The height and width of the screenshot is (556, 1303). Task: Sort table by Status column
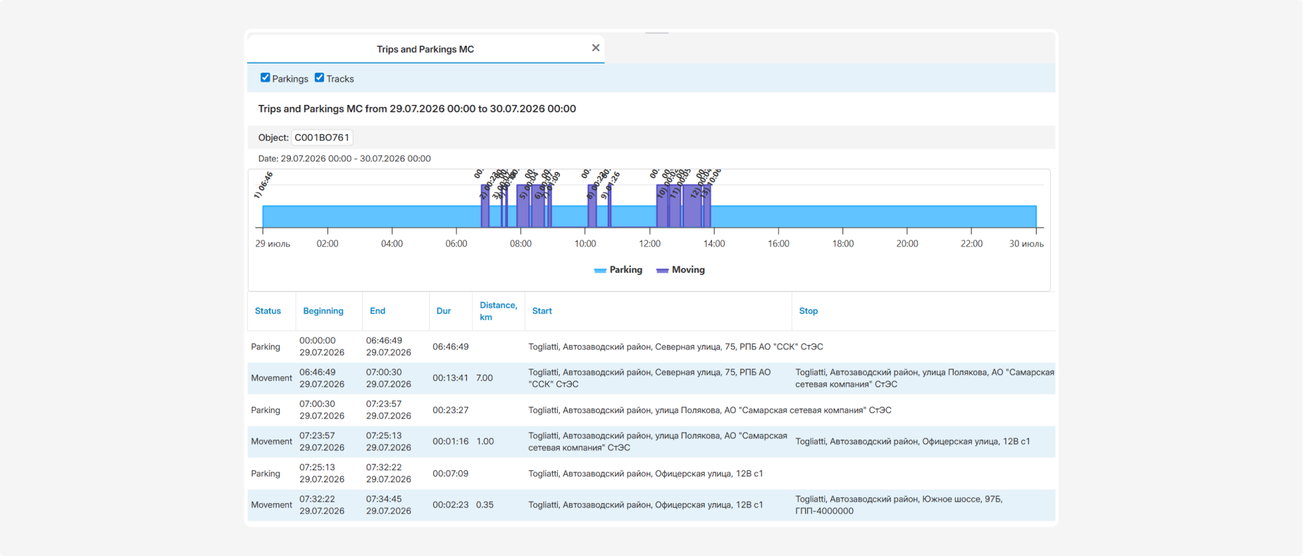[x=268, y=311]
